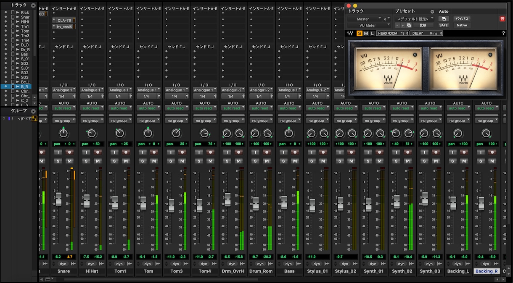
Task: Open VU Meter help question mark
Action: 503,33
